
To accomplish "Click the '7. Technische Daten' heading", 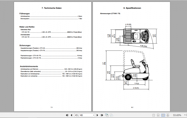I will coord(52,8).
